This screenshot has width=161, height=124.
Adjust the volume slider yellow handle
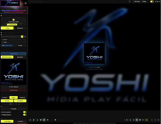(x=55, y=120)
